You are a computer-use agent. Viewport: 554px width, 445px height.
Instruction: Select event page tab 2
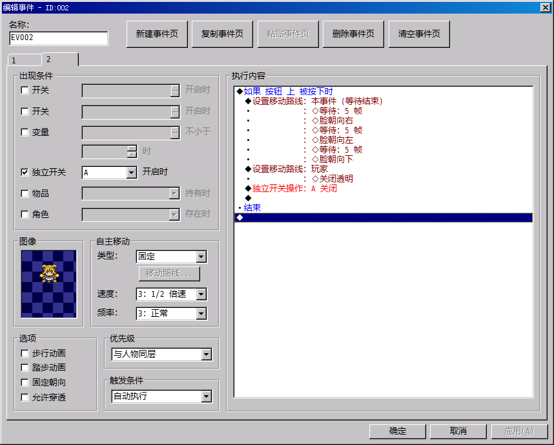pyautogui.click(x=59, y=59)
